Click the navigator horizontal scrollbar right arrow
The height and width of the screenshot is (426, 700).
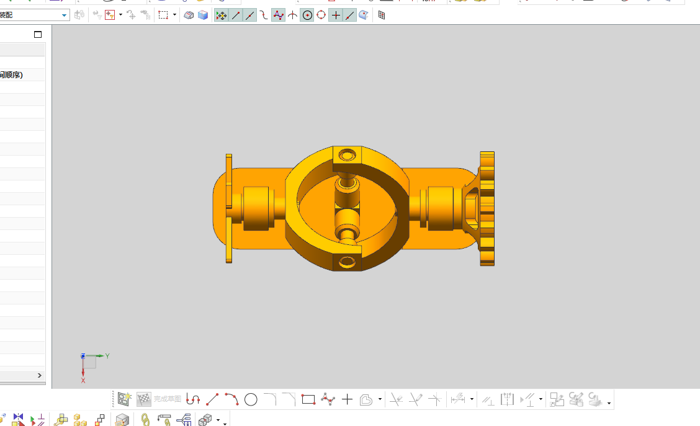tap(39, 376)
